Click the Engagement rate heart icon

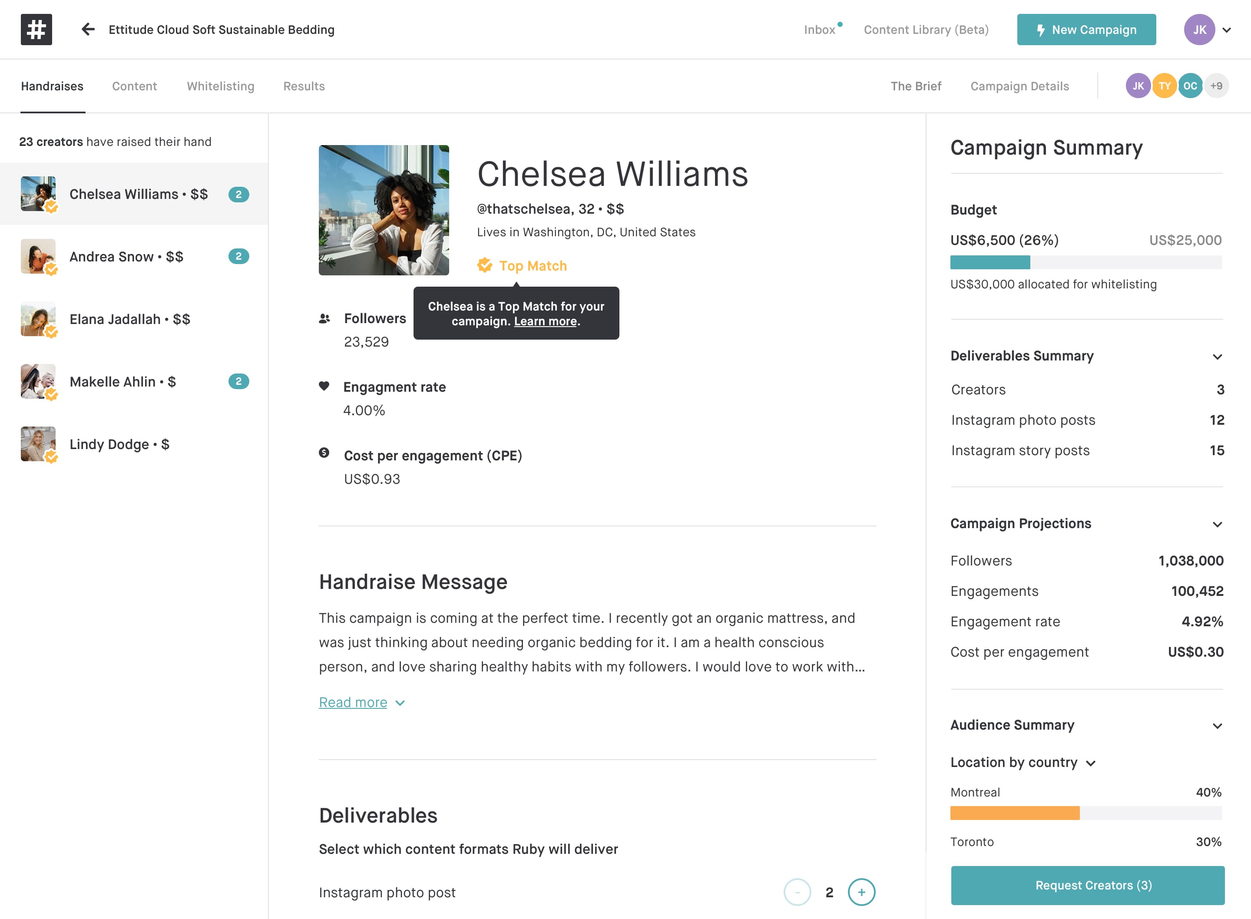click(324, 386)
